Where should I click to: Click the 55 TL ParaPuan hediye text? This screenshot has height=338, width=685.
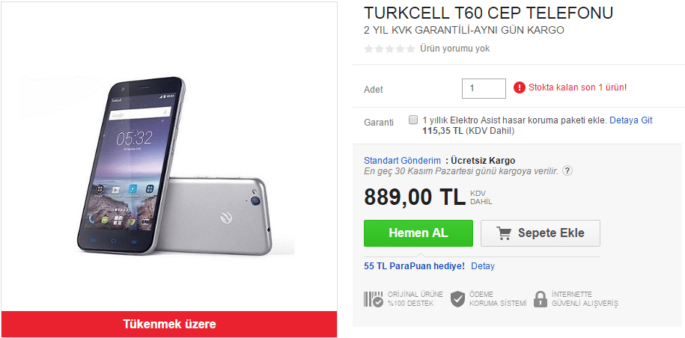click(414, 266)
